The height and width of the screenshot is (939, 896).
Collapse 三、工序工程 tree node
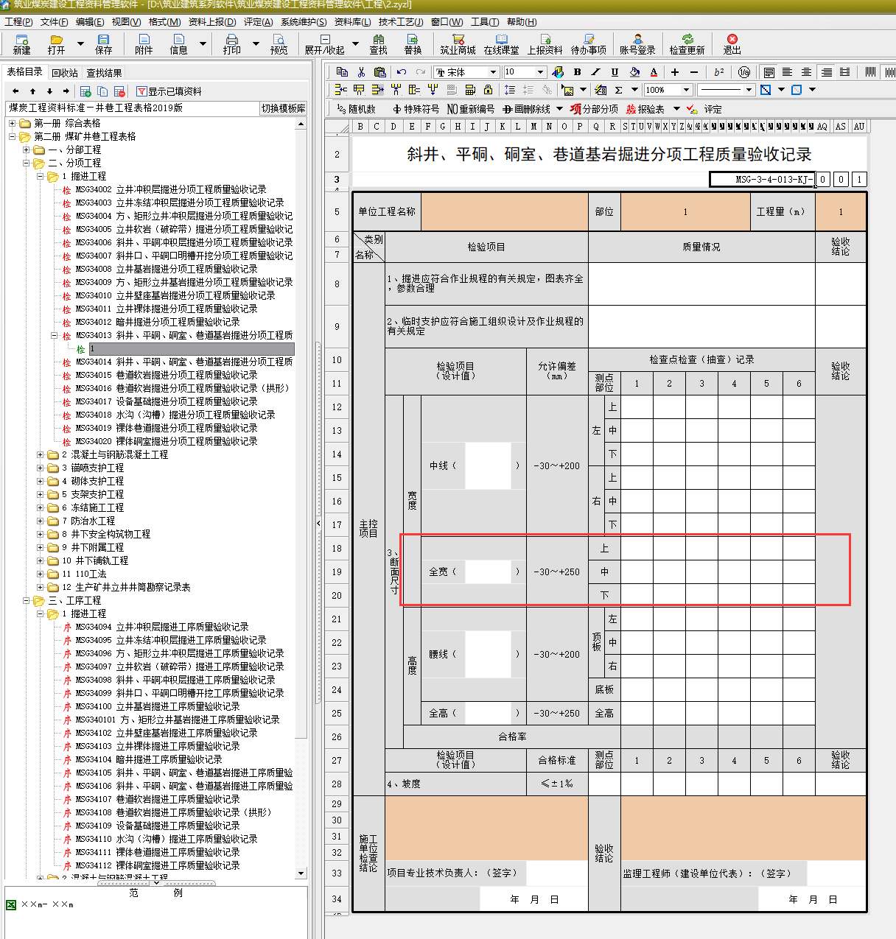click(x=27, y=600)
